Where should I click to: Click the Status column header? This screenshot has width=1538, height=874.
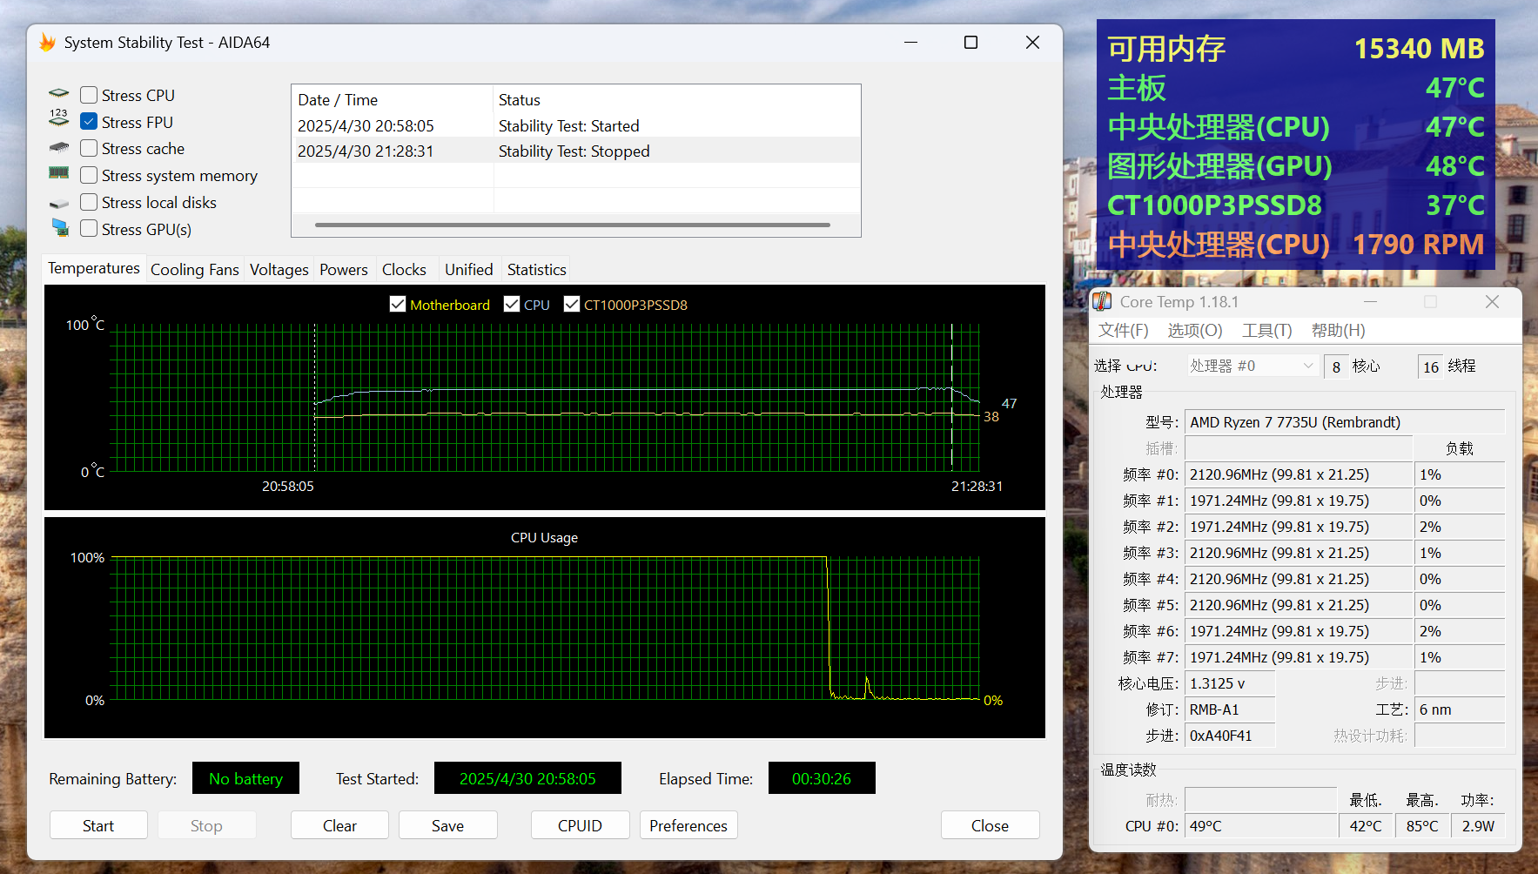[677, 100]
